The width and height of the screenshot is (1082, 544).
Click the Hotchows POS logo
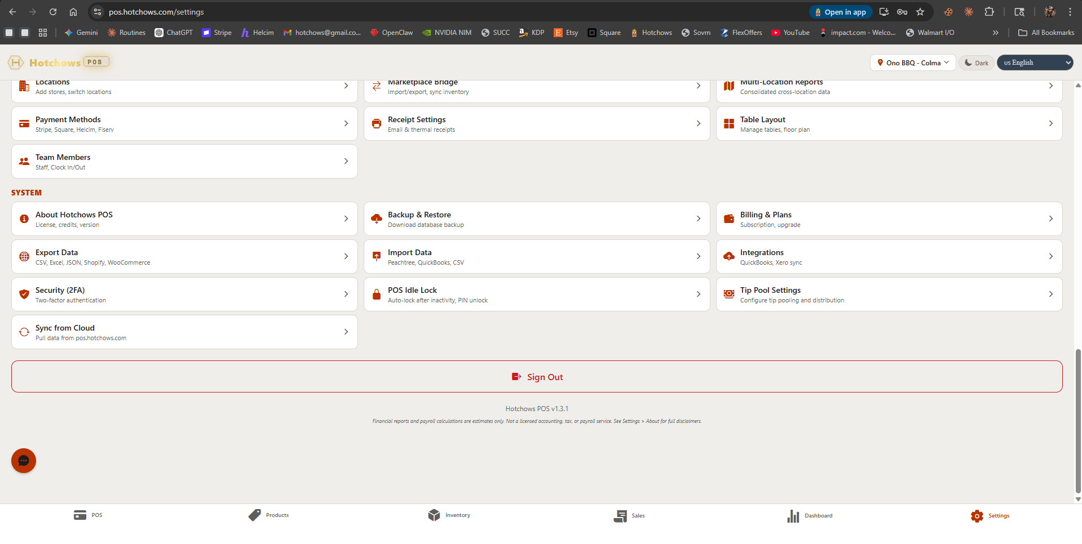(x=59, y=63)
